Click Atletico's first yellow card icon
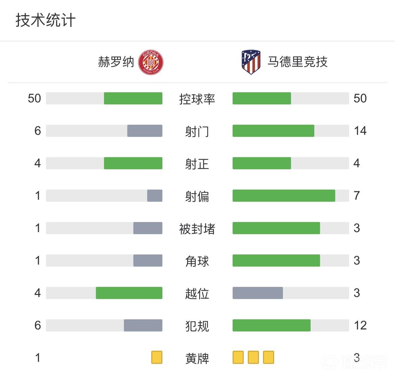This screenshot has height=374, width=395. (238, 357)
